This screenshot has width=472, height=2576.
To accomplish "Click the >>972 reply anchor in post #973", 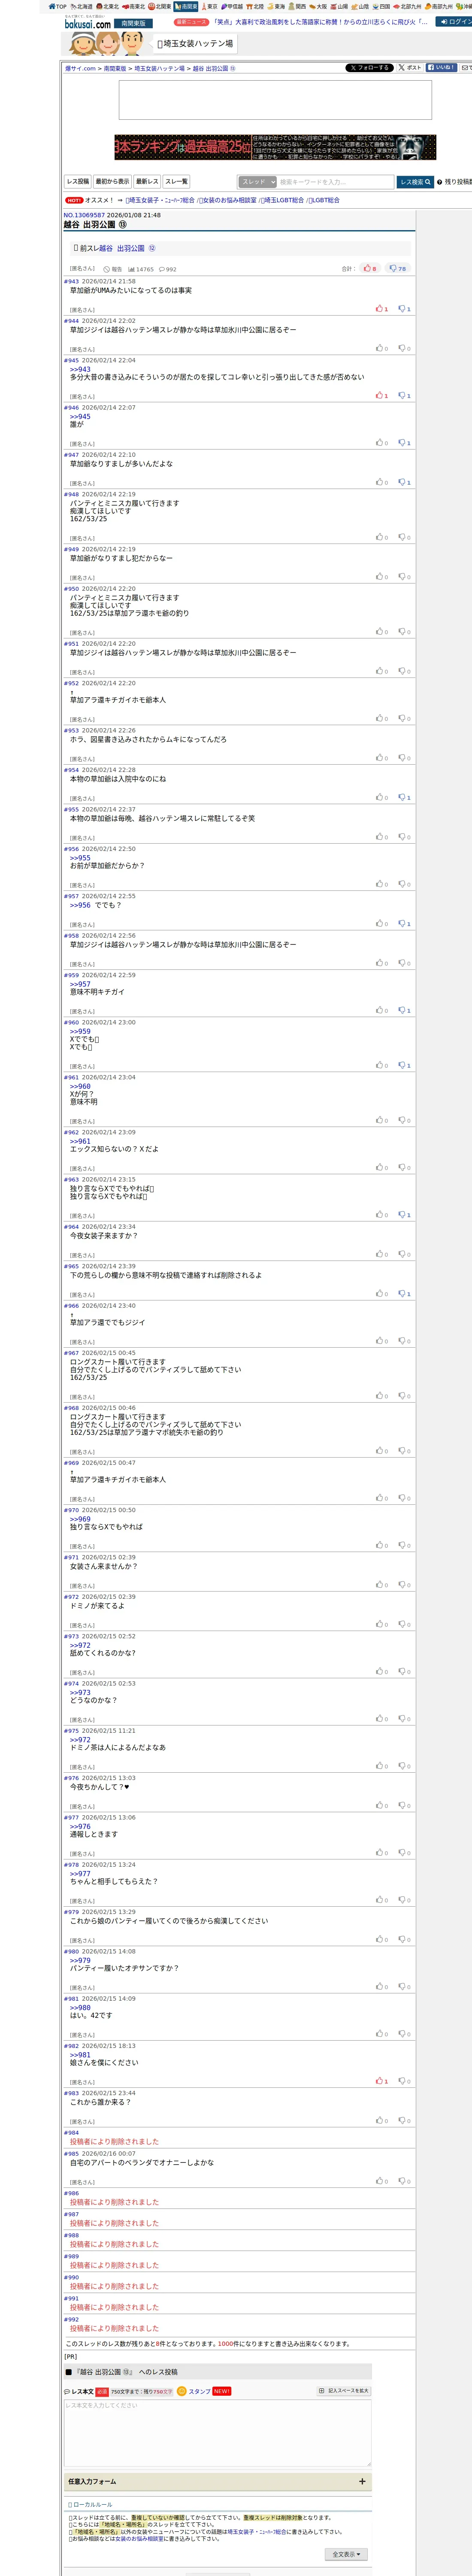I will point(80,1645).
